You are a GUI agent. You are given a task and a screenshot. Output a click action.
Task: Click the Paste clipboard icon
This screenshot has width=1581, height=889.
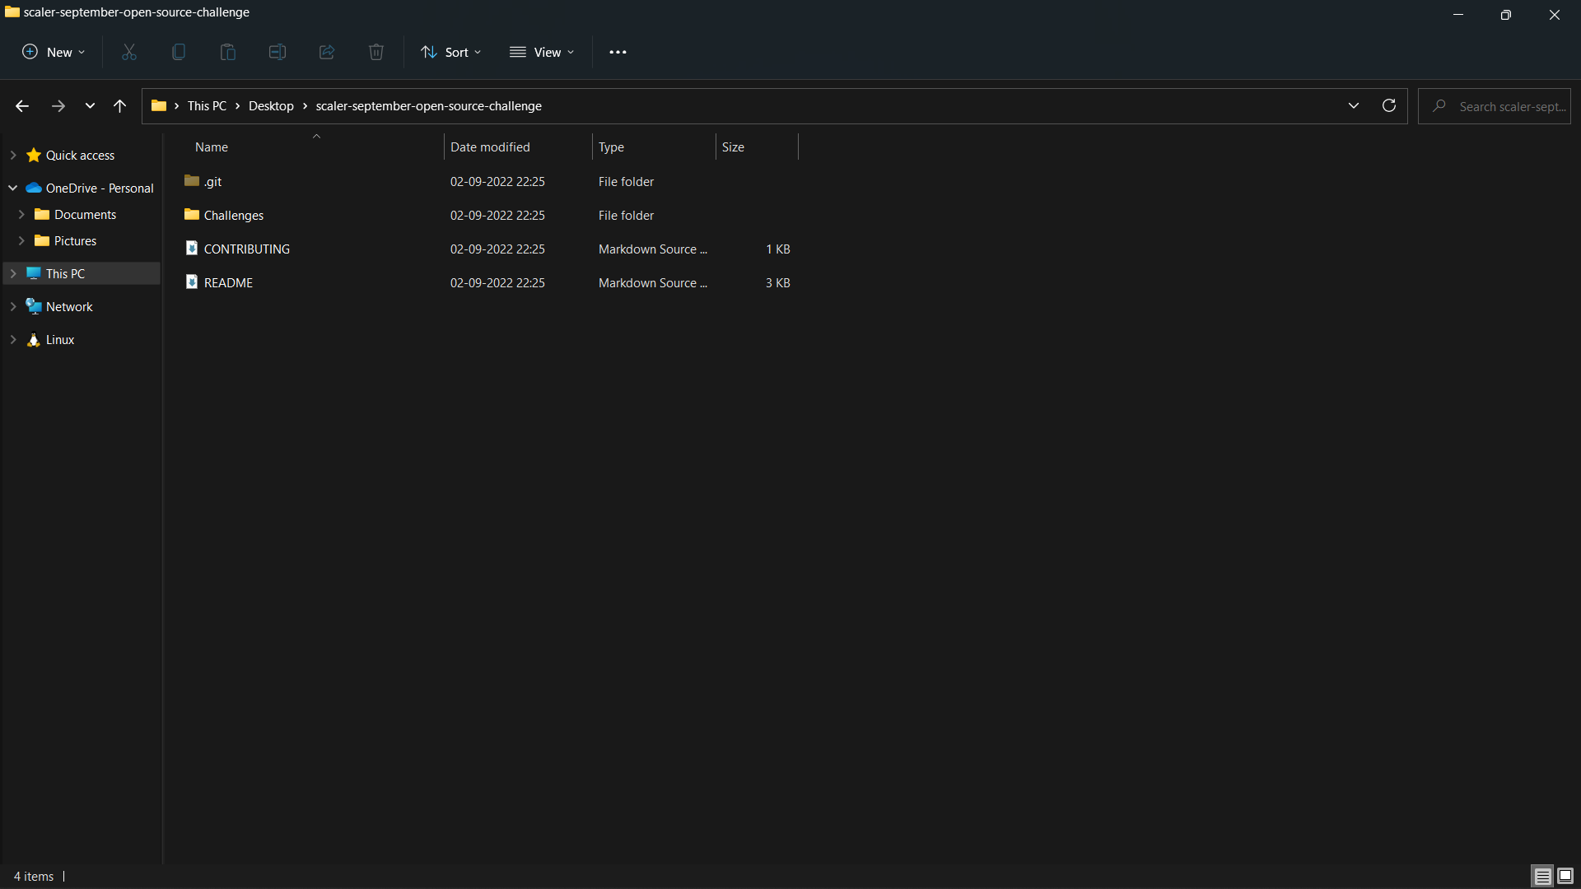click(228, 52)
